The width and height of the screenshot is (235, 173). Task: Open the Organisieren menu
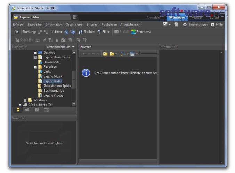point(74,24)
